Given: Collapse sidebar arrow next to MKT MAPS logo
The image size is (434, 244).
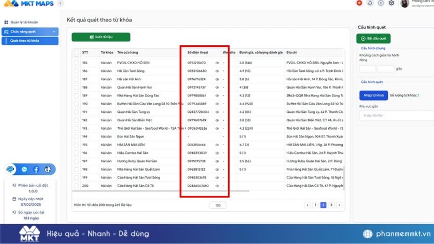Looking at the screenshot, I should click(x=60, y=3).
